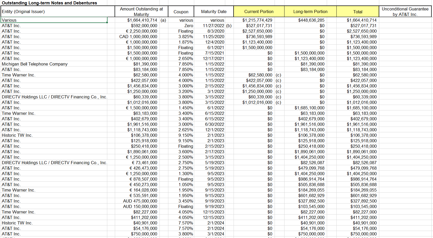This screenshot has height=238, width=433.
Task: Click the '(b)' footnote marker cell
Action: click(x=229, y=26)
